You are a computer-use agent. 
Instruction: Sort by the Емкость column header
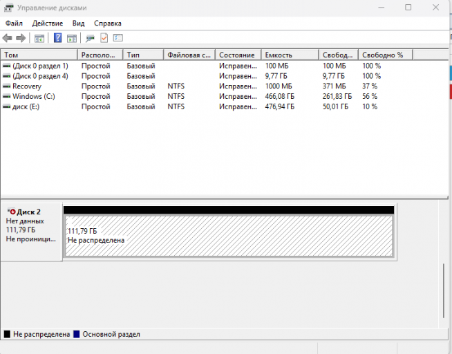(x=290, y=55)
